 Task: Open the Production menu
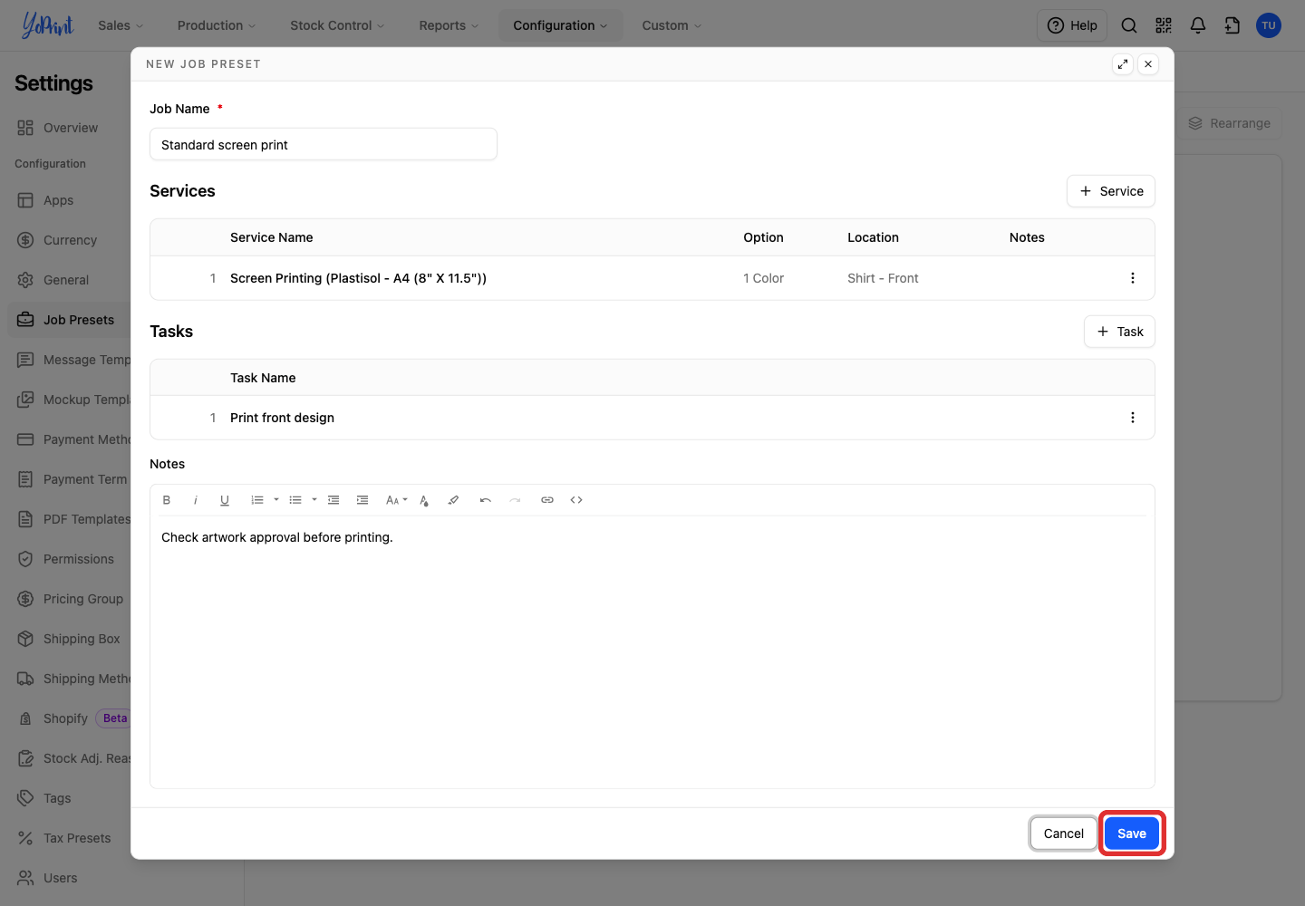point(217,25)
